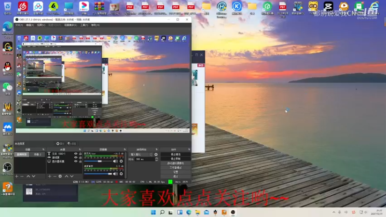Open source Filters button above docks
This screenshot has height=217, width=386.
coord(72,144)
